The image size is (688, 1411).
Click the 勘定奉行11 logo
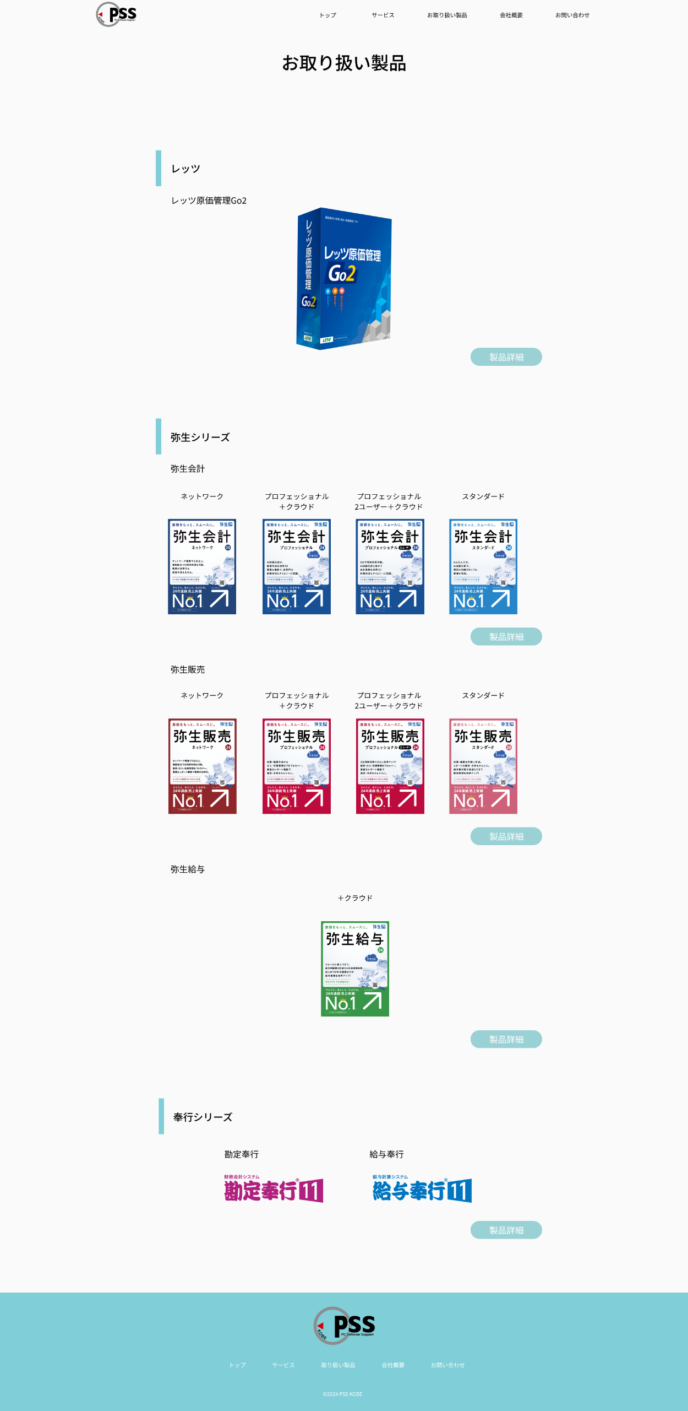coord(274,1189)
